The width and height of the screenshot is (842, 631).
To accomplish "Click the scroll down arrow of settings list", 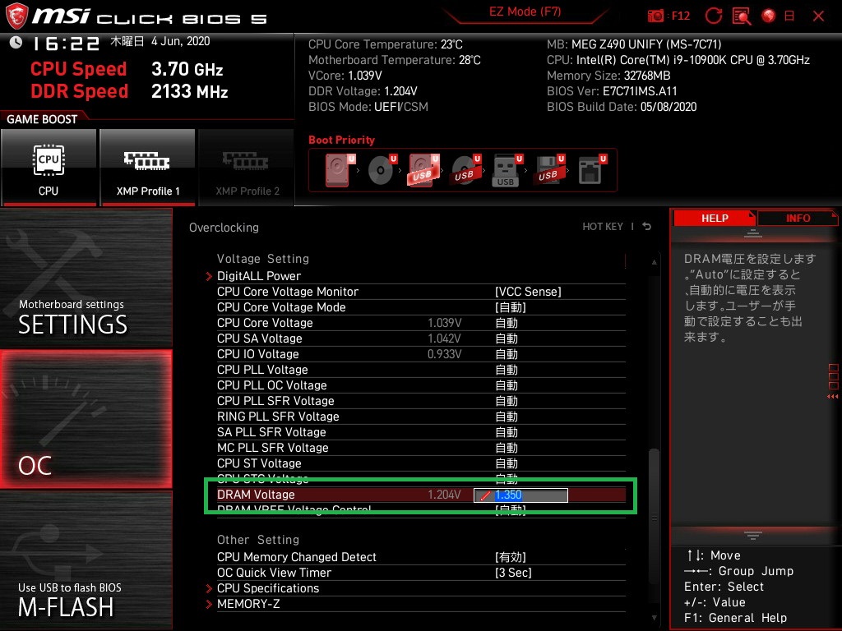I will (654, 618).
